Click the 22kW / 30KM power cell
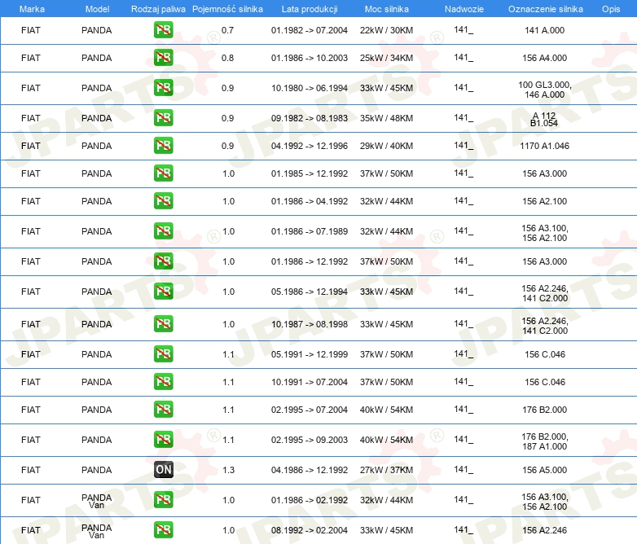The image size is (637, 544). (386, 30)
